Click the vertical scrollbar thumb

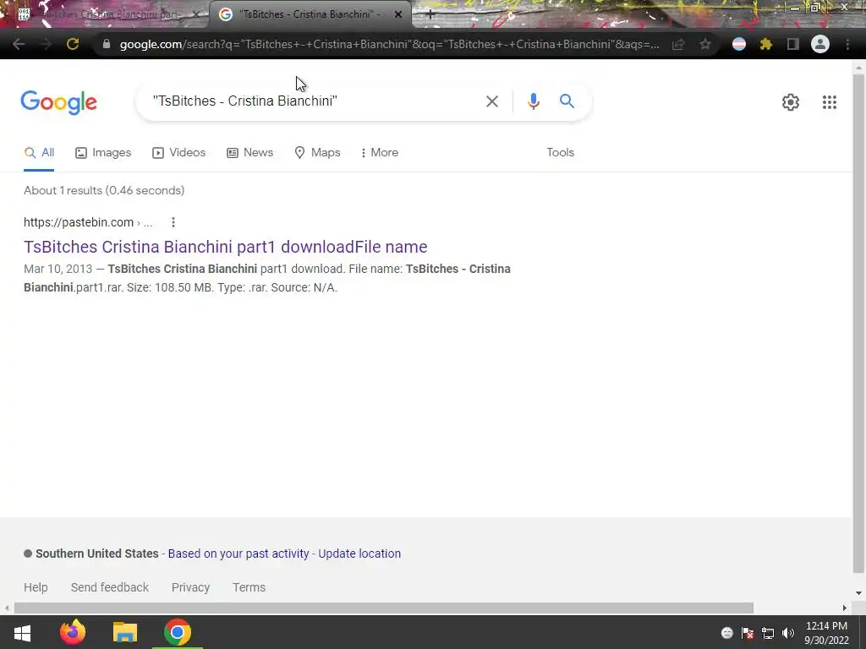coord(859,323)
